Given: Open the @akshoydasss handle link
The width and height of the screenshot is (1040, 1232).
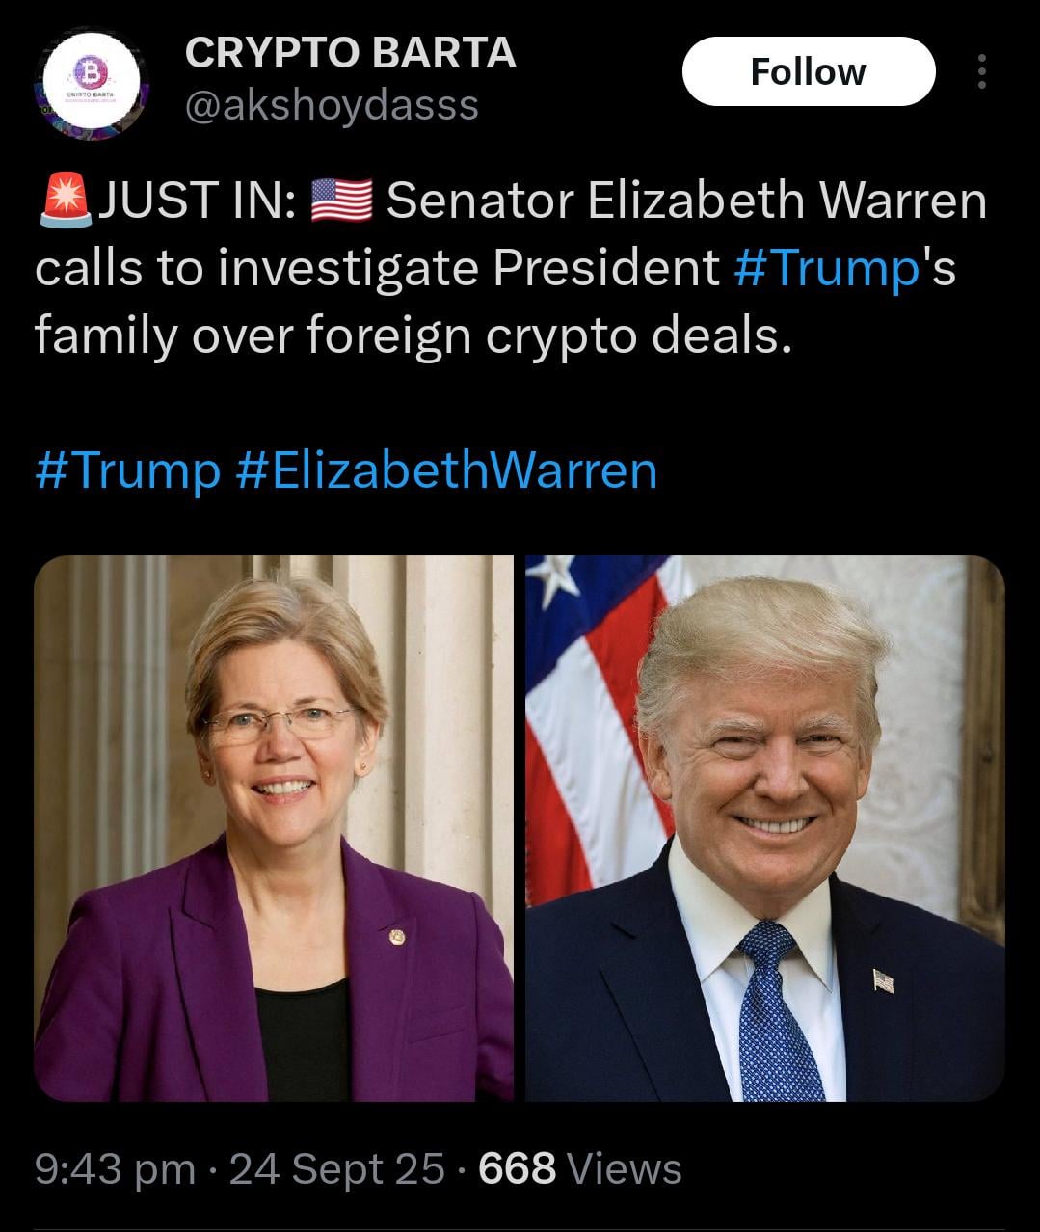Looking at the screenshot, I should (x=332, y=105).
